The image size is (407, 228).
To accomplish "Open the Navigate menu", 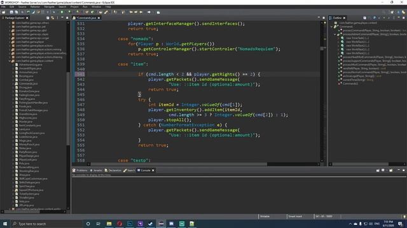I will coord(49,7).
